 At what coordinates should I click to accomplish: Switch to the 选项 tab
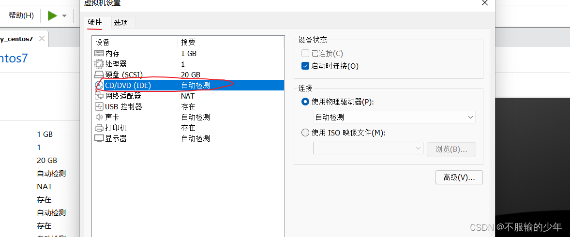(121, 23)
